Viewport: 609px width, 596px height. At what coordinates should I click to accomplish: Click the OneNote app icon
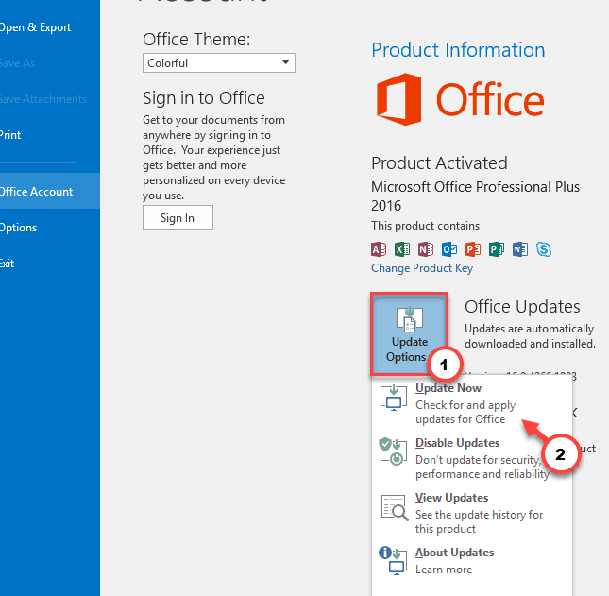[x=426, y=249]
